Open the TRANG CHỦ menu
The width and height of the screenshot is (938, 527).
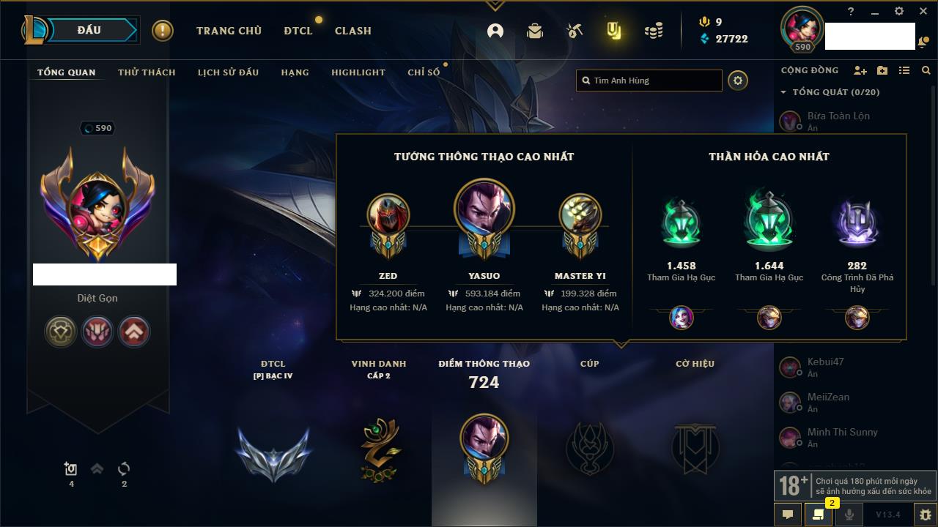(229, 31)
